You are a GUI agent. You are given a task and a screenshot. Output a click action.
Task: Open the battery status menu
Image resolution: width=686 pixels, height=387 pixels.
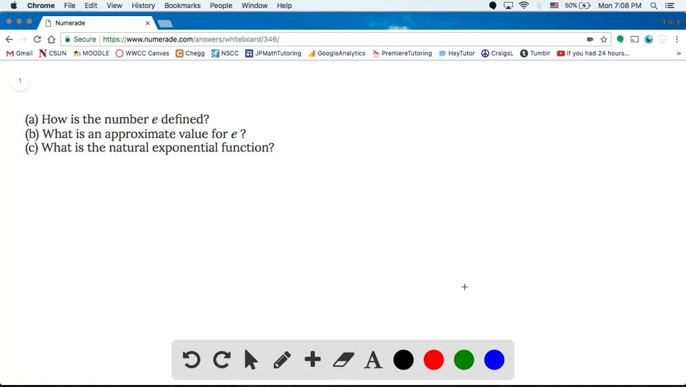(577, 5)
